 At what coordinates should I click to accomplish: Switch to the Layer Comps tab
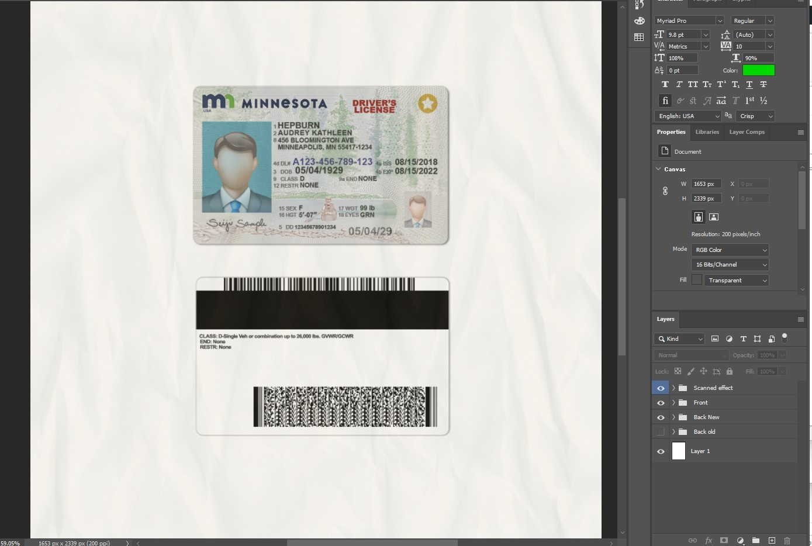[x=747, y=132]
